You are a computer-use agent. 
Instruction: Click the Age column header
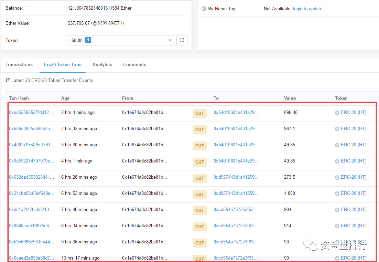(x=65, y=98)
